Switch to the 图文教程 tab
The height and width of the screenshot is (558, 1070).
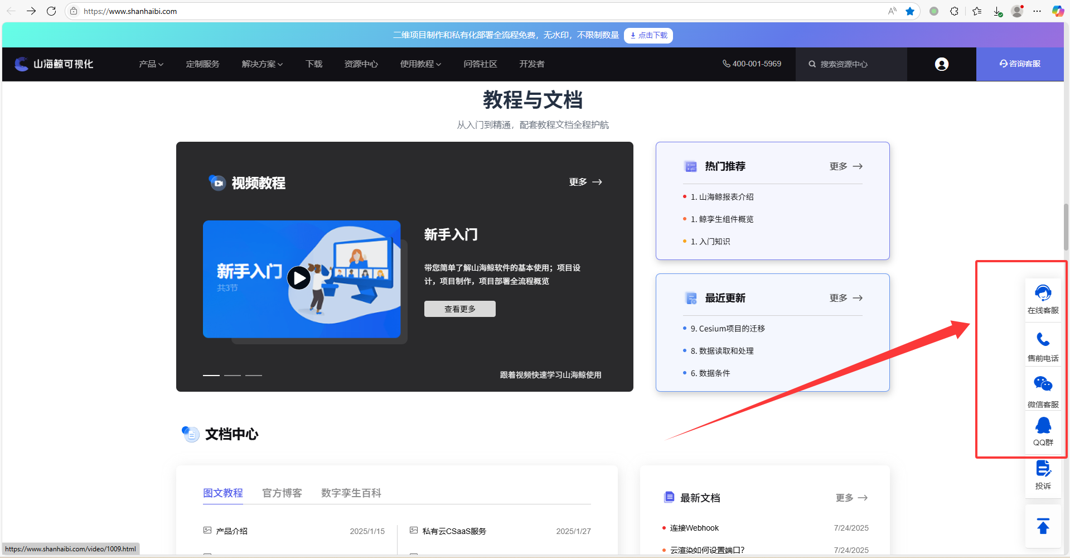[x=223, y=493]
